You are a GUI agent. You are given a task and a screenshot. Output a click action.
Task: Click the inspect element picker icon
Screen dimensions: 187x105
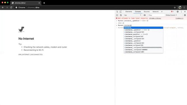tap(117, 12)
